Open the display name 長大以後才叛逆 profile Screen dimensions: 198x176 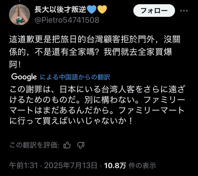[60, 9]
